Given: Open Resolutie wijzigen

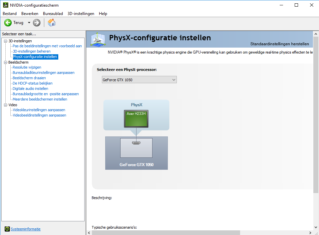Looking at the screenshot, I should [x=27, y=67].
